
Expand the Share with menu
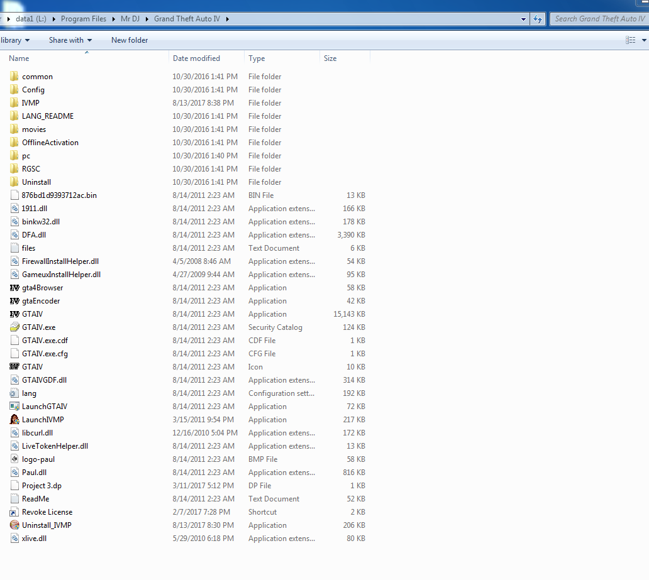70,40
